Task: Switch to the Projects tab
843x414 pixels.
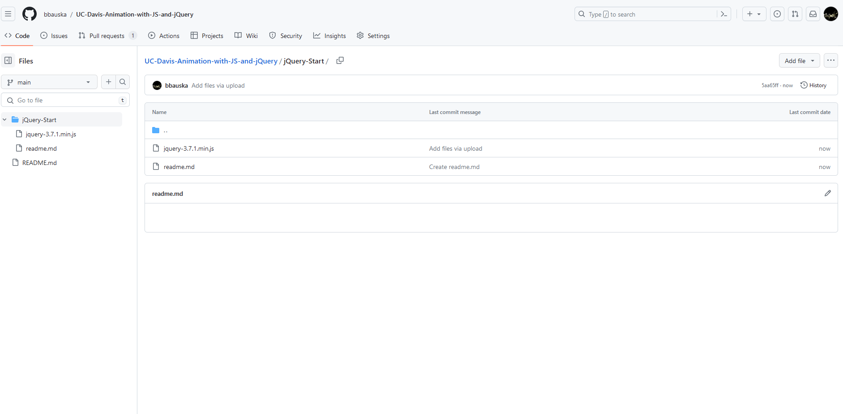Action: coord(207,36)
